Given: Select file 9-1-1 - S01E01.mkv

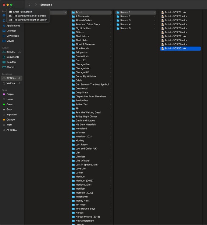Looking at the screenshot, I should click(x=180, y=12).
